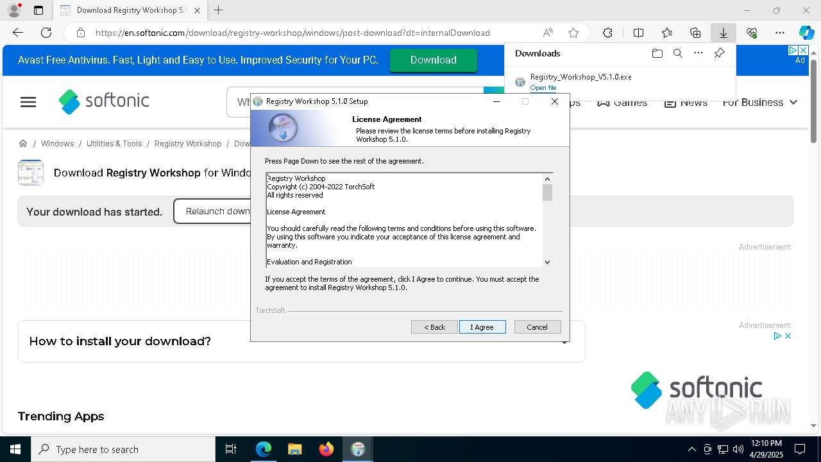The image size is (821, 462).
Task: Click the Edge downloads toolbar icon
Action: tap(723, 33)
